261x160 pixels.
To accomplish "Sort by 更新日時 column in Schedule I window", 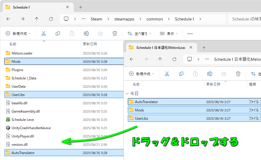I will click(x=90, y=44).
